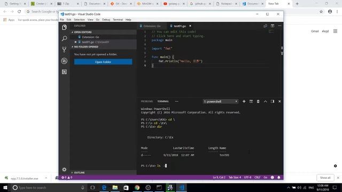Open Task View in the taskbar
The image size is (342, 192).
(x=92, y=187)
